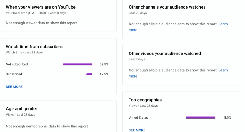
Task: Select the Not subscribed purple bar
Action: pos(78,64)
